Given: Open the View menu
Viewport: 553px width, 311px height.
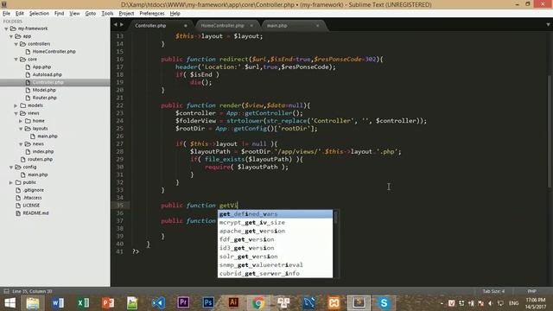Looking at the screenshot, I should [x=74, y=14].
